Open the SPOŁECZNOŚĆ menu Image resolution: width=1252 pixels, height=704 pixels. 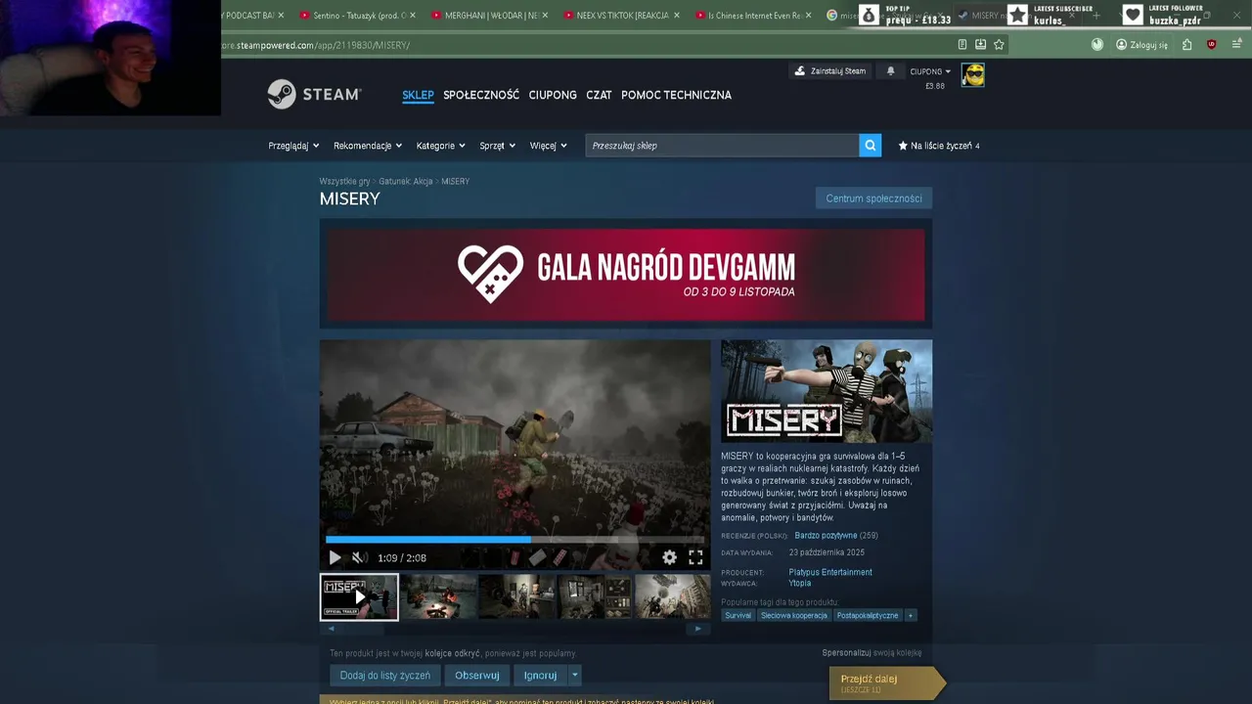481,95
